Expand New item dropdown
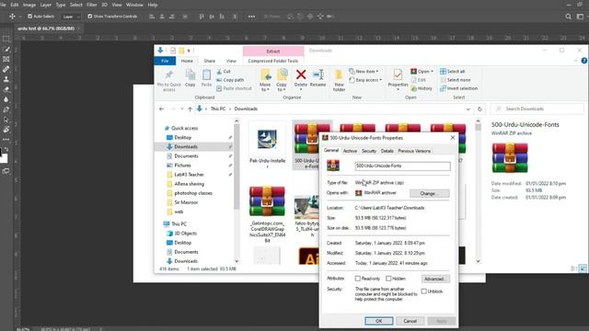 coord(364,72)
